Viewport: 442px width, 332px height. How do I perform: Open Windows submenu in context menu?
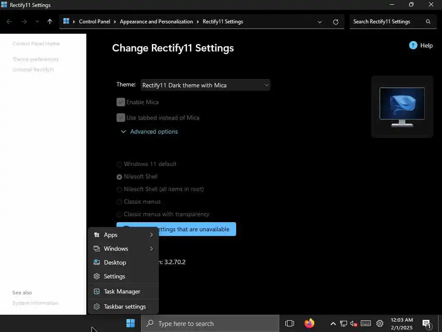point(123,249)
